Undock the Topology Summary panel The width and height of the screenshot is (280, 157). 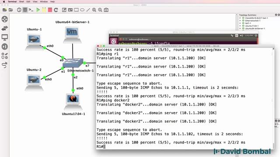(x=276, y=15)
